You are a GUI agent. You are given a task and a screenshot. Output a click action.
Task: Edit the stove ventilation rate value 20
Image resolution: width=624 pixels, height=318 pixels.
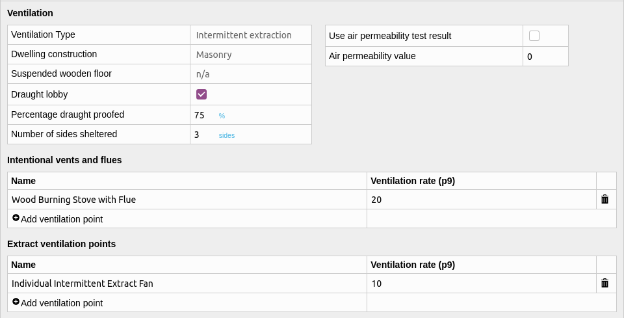pyautogui.click(x=482, y=200)
